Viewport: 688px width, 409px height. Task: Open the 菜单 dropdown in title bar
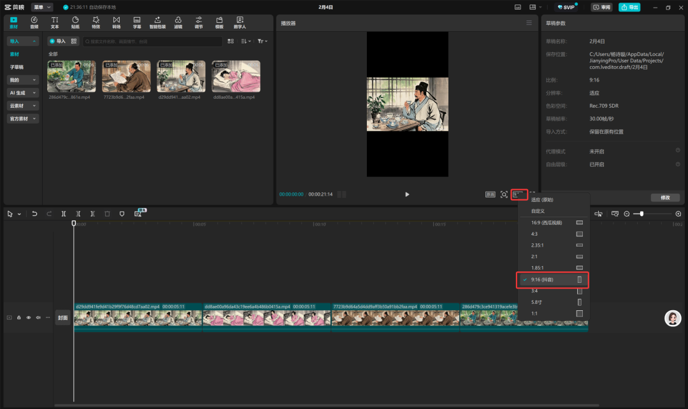pyautogui.click(x=42, y=7)
